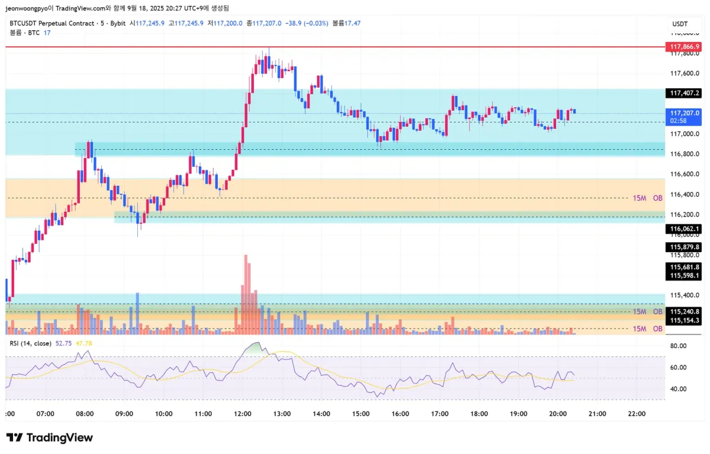The height and width of the screenshot is (454, 710).
Task: Click the 15:00 time axis label
Action: click(x=361, y=413)
